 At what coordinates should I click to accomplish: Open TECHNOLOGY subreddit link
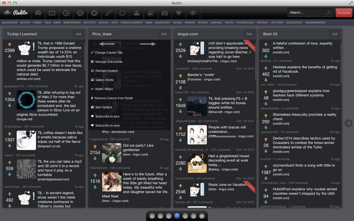(x=245, y=23)
